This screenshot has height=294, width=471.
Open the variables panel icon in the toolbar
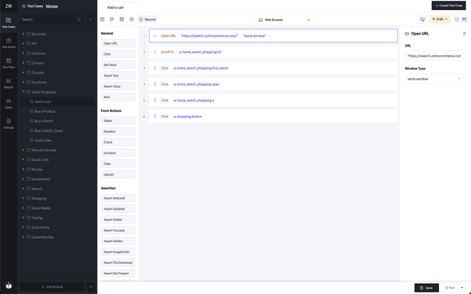pyautogui.click(x=122, y=19)
